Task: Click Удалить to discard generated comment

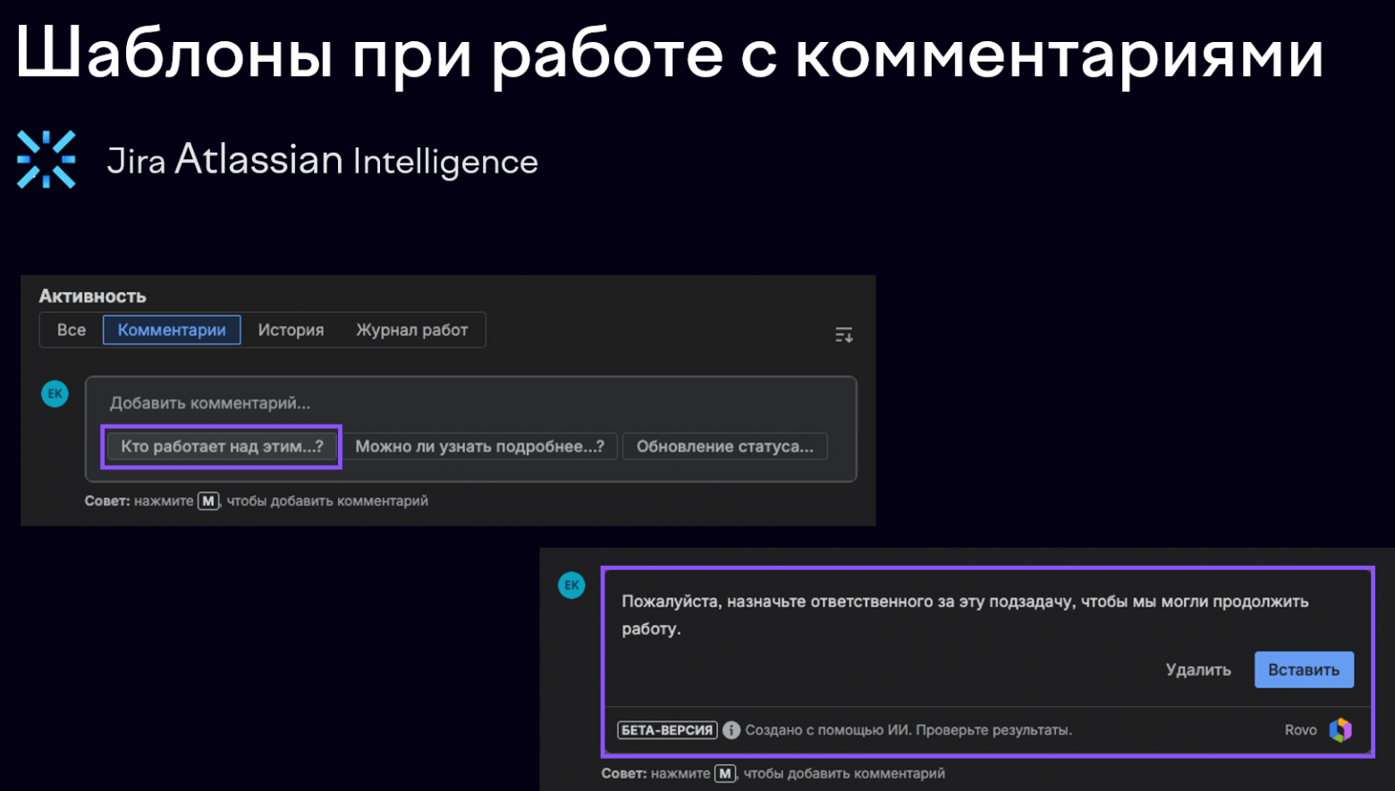Action: pos(1197,669)
